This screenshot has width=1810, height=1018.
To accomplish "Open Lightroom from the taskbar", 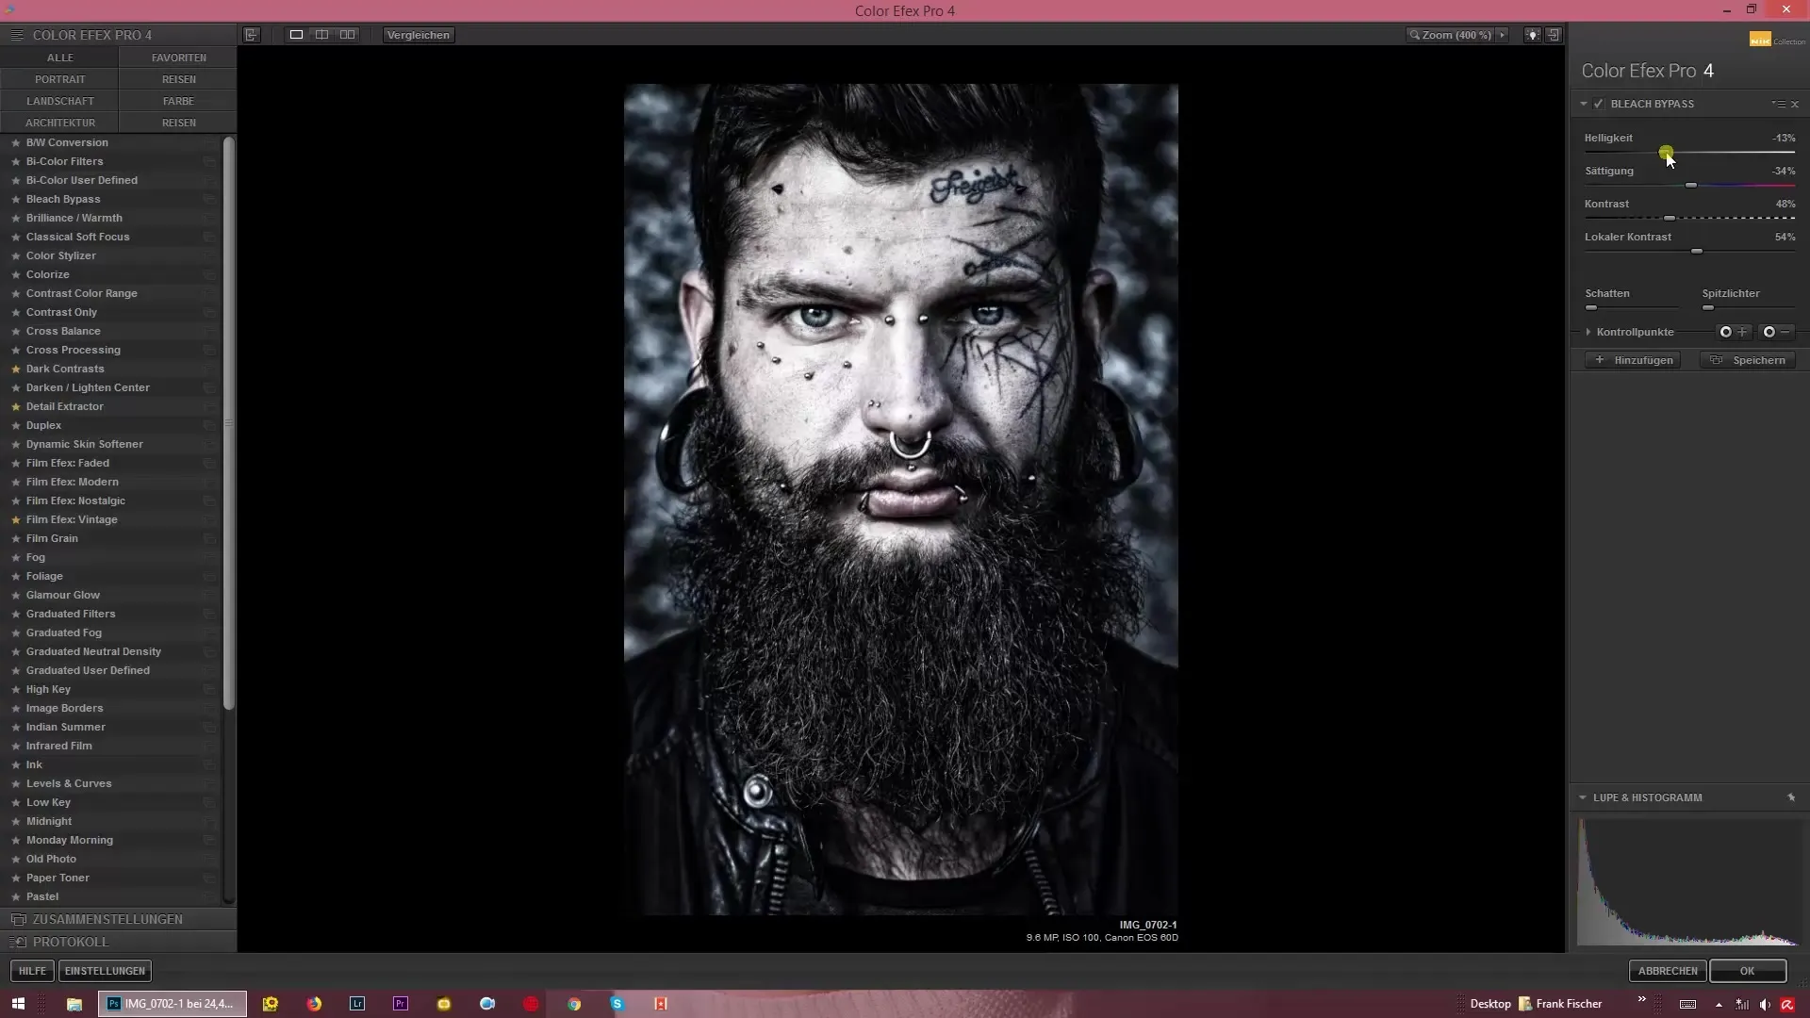I will coord(357,1004).
